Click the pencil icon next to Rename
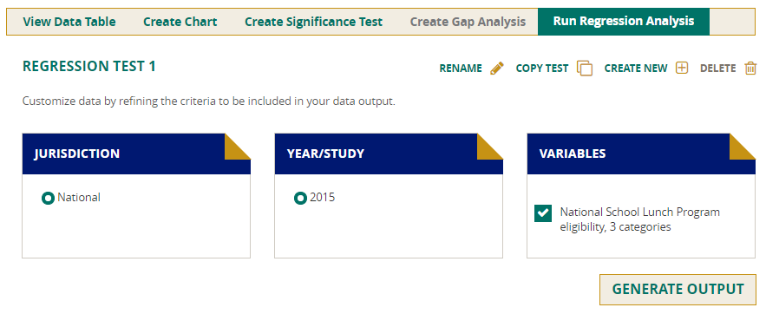This screenshot has width=766, height=314. (496, 69)
